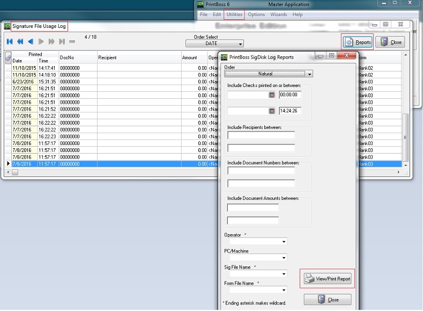The image size is (423, 311).
Task: Click scroll up arrow of log grid
Action: click(x=405, y=55)
